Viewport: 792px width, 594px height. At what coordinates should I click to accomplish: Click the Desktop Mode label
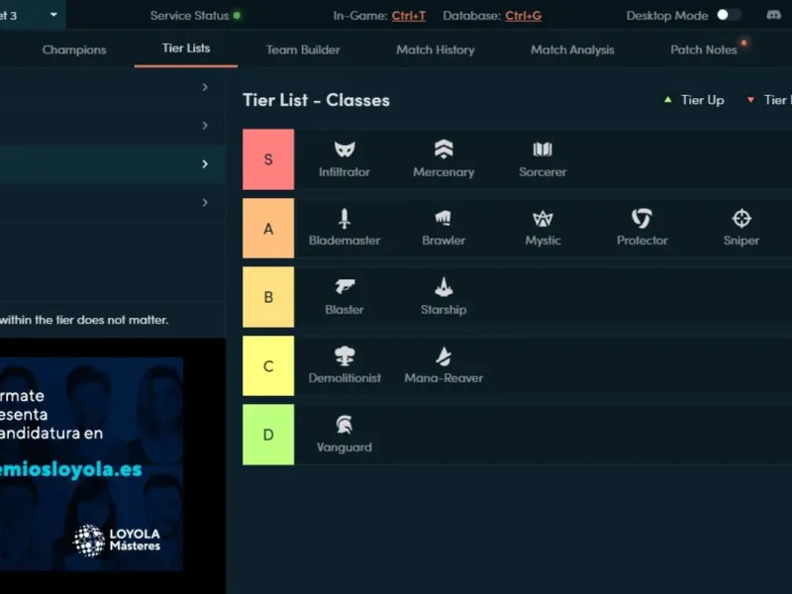pos(667,16)
